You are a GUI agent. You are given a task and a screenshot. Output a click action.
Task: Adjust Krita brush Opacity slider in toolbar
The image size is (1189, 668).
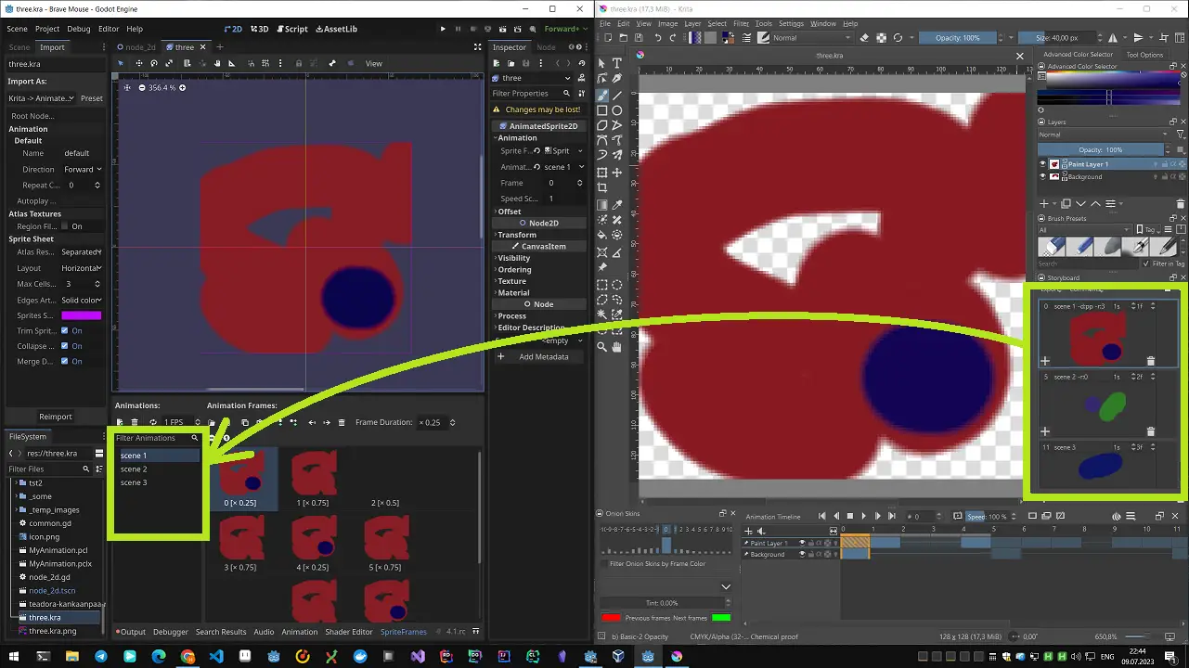[956, 38]
